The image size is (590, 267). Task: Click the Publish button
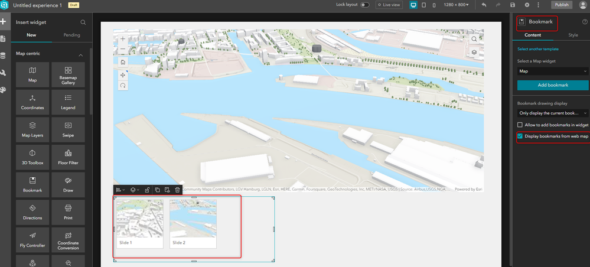(x=562, y=5)
